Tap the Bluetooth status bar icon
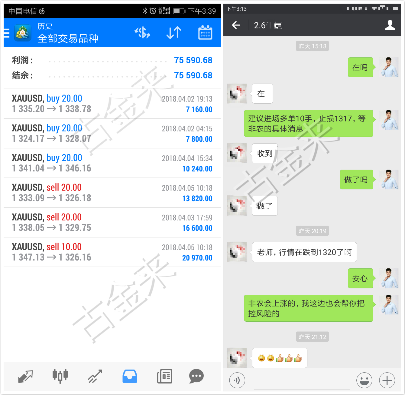The width and height of the screenshot is (405, 395). (145, 11)
